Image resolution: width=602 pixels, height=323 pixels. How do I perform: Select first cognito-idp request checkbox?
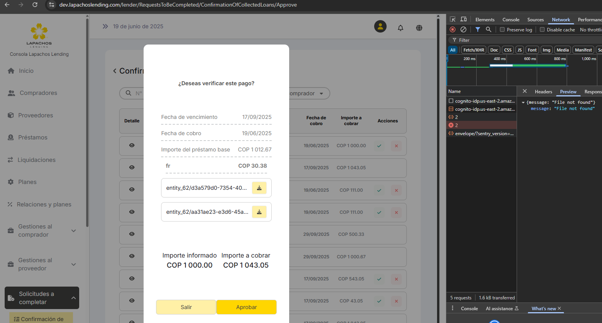451,101
